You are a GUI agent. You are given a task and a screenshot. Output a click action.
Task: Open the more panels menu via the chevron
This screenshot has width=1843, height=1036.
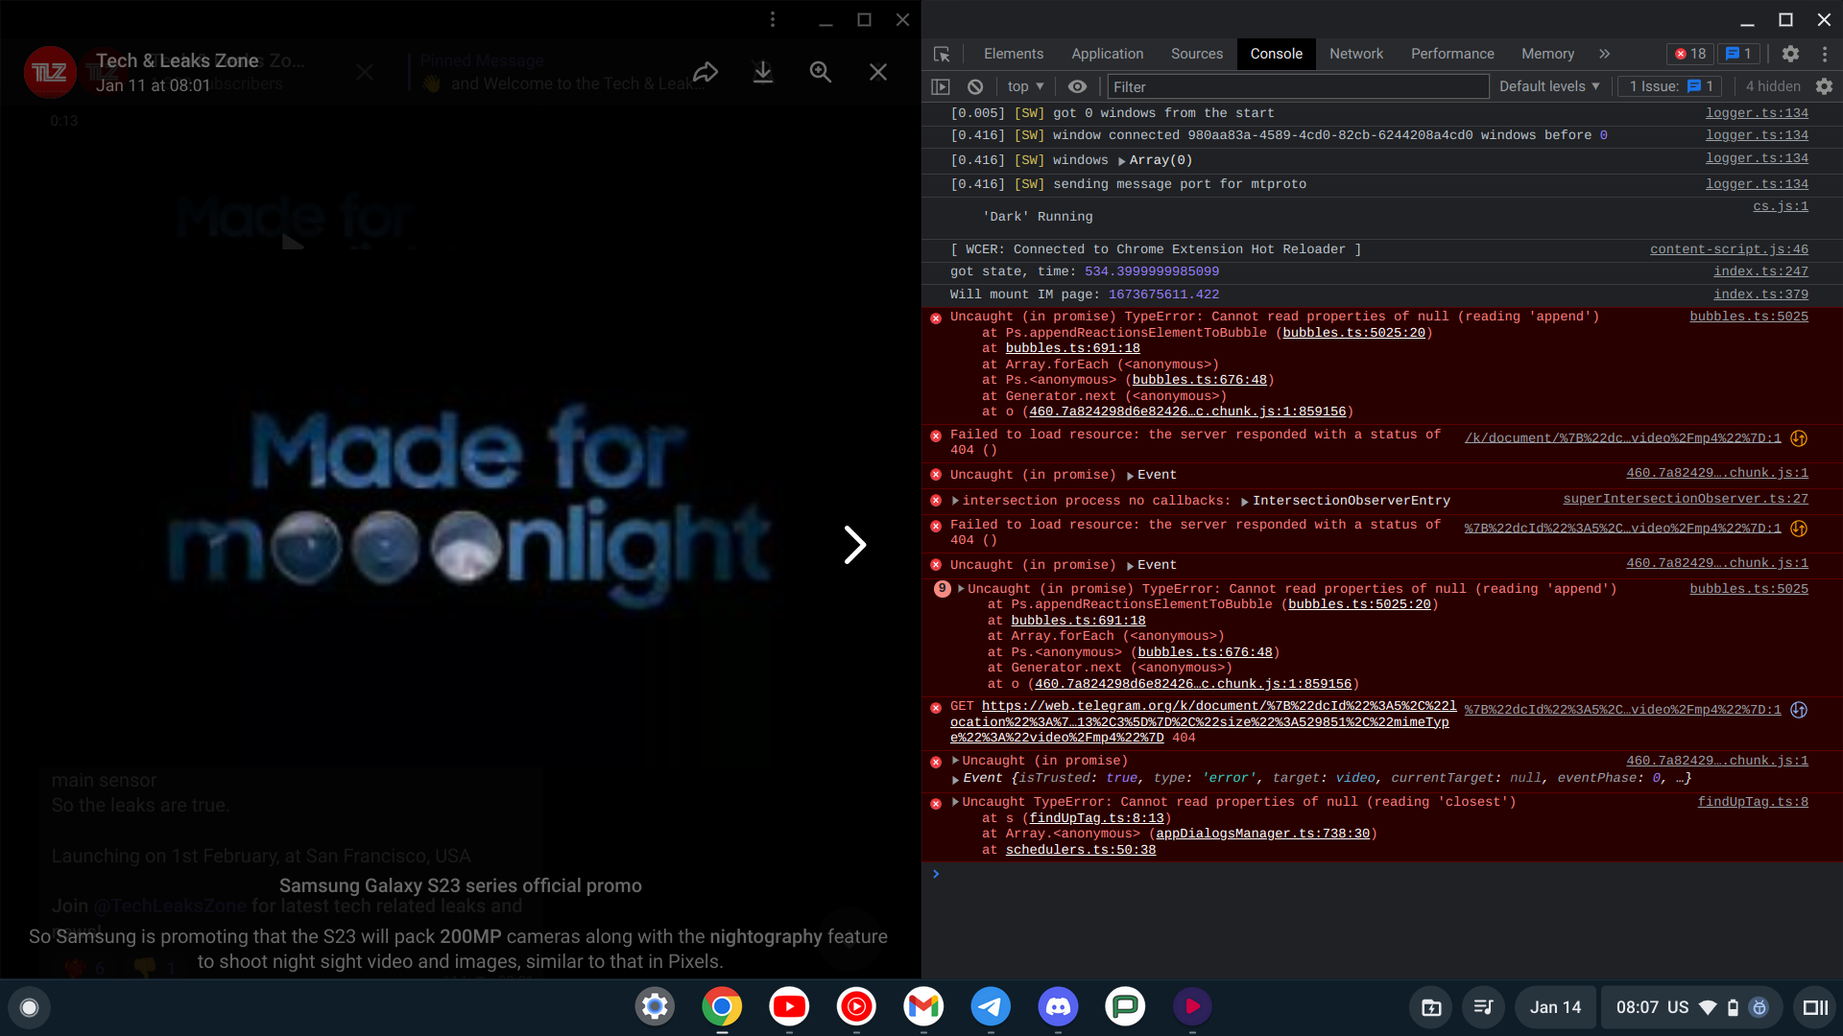click(1604, 54)
